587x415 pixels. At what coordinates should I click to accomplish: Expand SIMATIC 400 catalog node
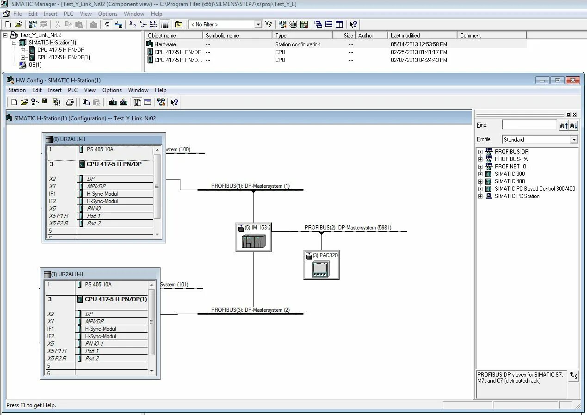pos(480,181)
